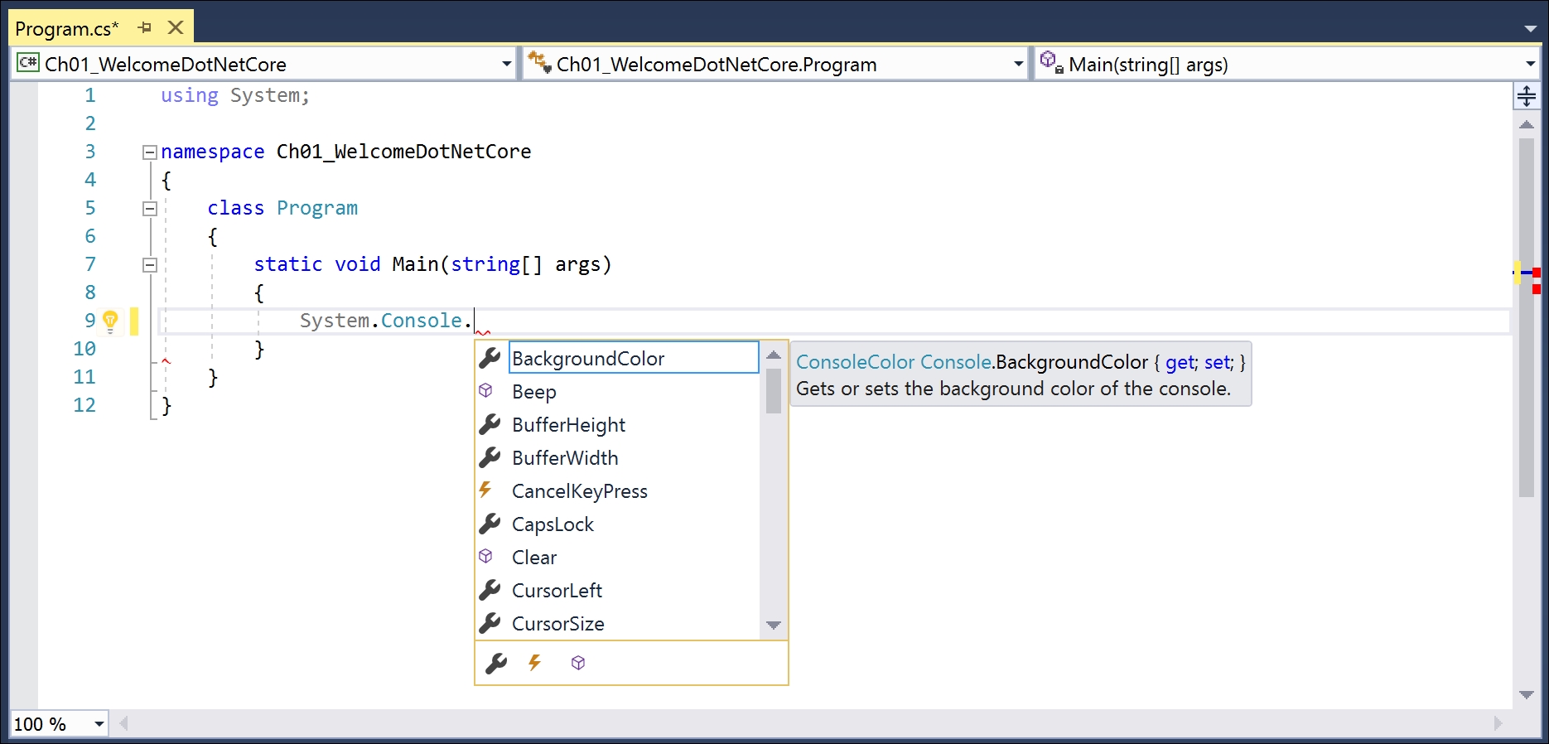
Task: Select Beep method in IntelliSense list
Action: click(618, 392)
